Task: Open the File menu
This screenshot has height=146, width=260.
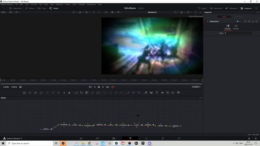Action: click(17, 4)
